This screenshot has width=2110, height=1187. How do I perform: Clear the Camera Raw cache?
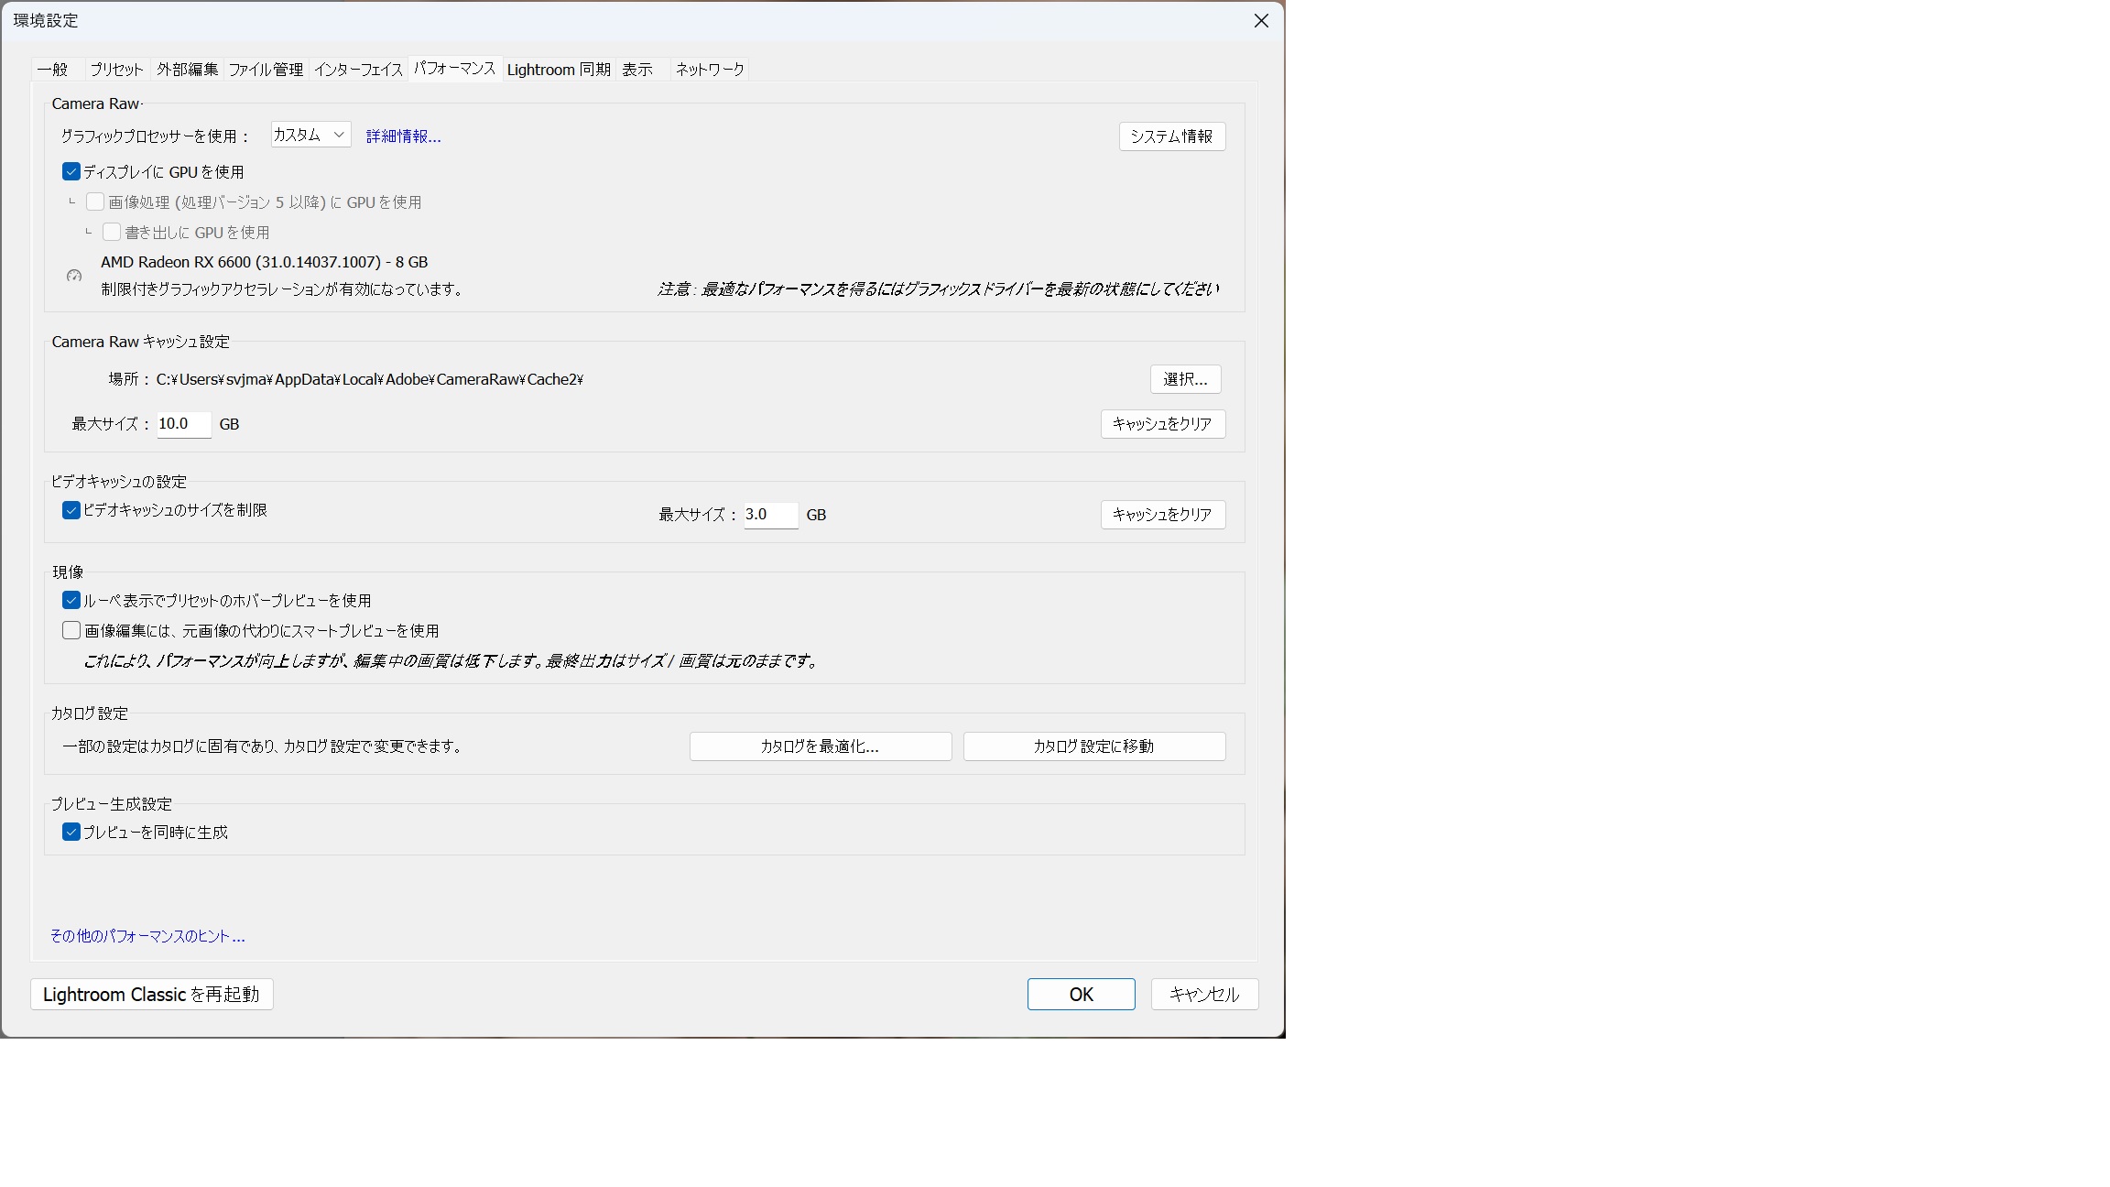click(1162, 424)
